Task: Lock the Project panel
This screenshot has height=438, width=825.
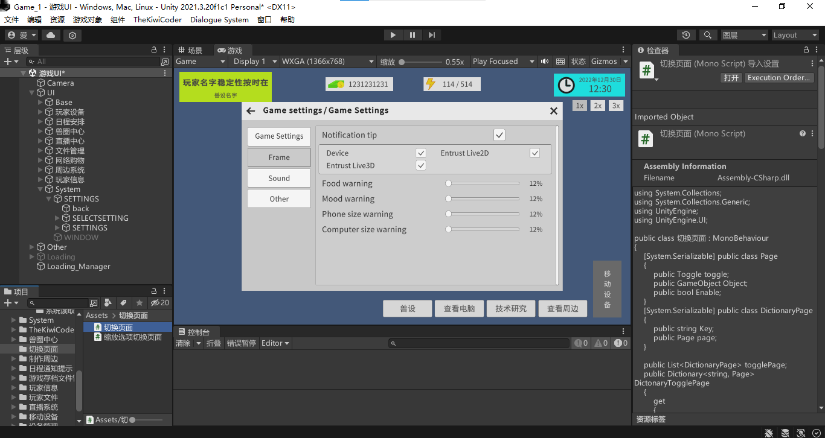Action: click(154, 291)
